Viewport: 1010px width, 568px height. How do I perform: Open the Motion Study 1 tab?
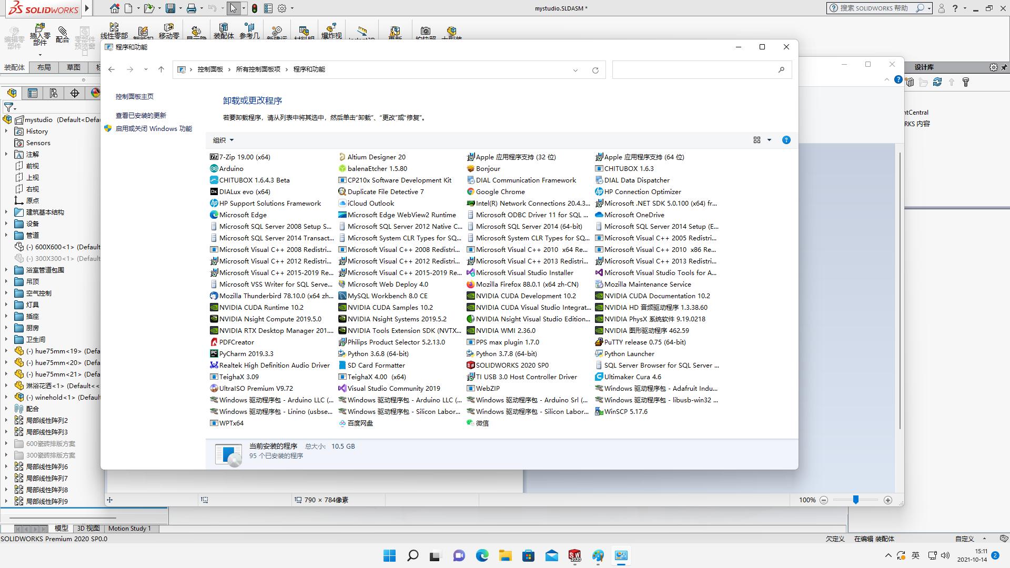129,528
